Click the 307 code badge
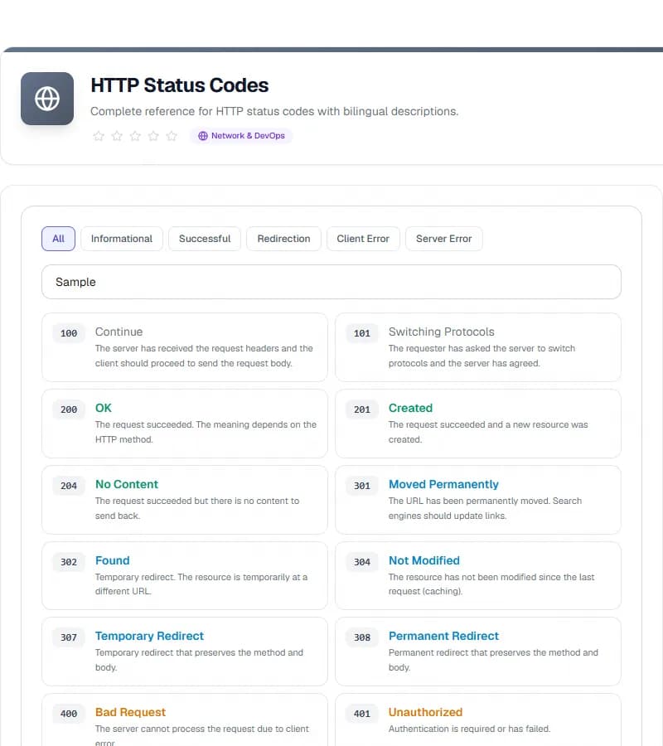 (69, 637)
